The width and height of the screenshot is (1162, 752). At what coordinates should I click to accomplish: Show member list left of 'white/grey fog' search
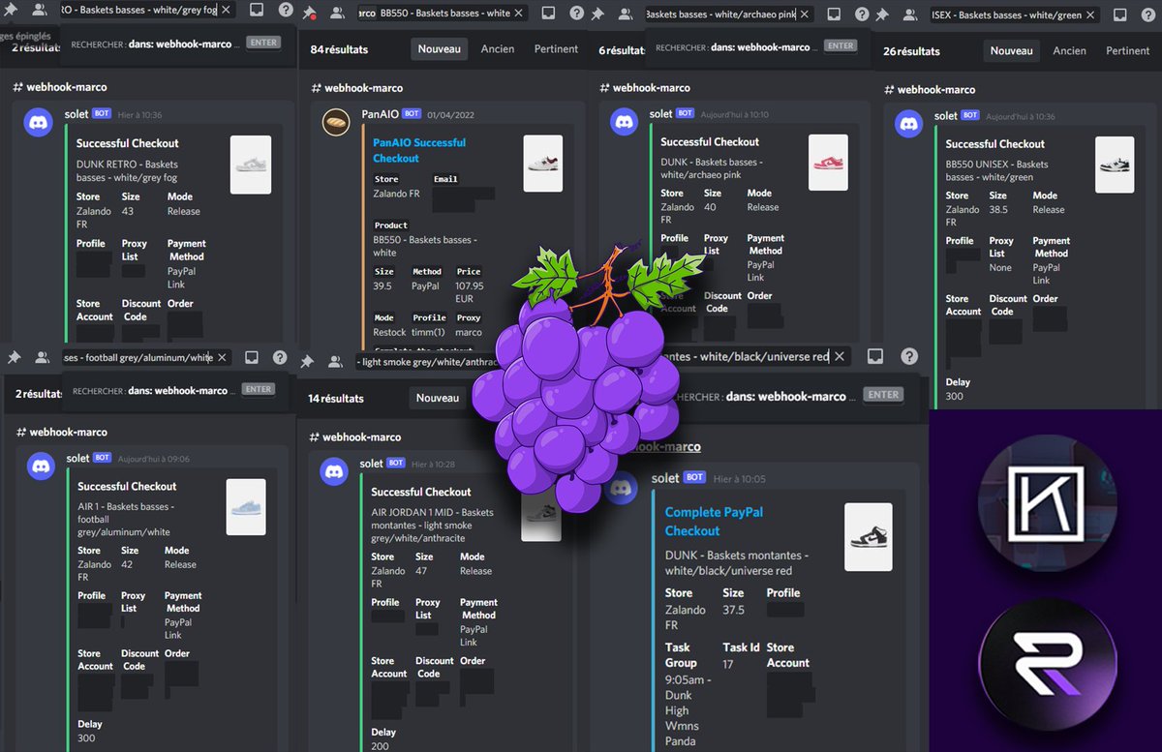[40, 10]
